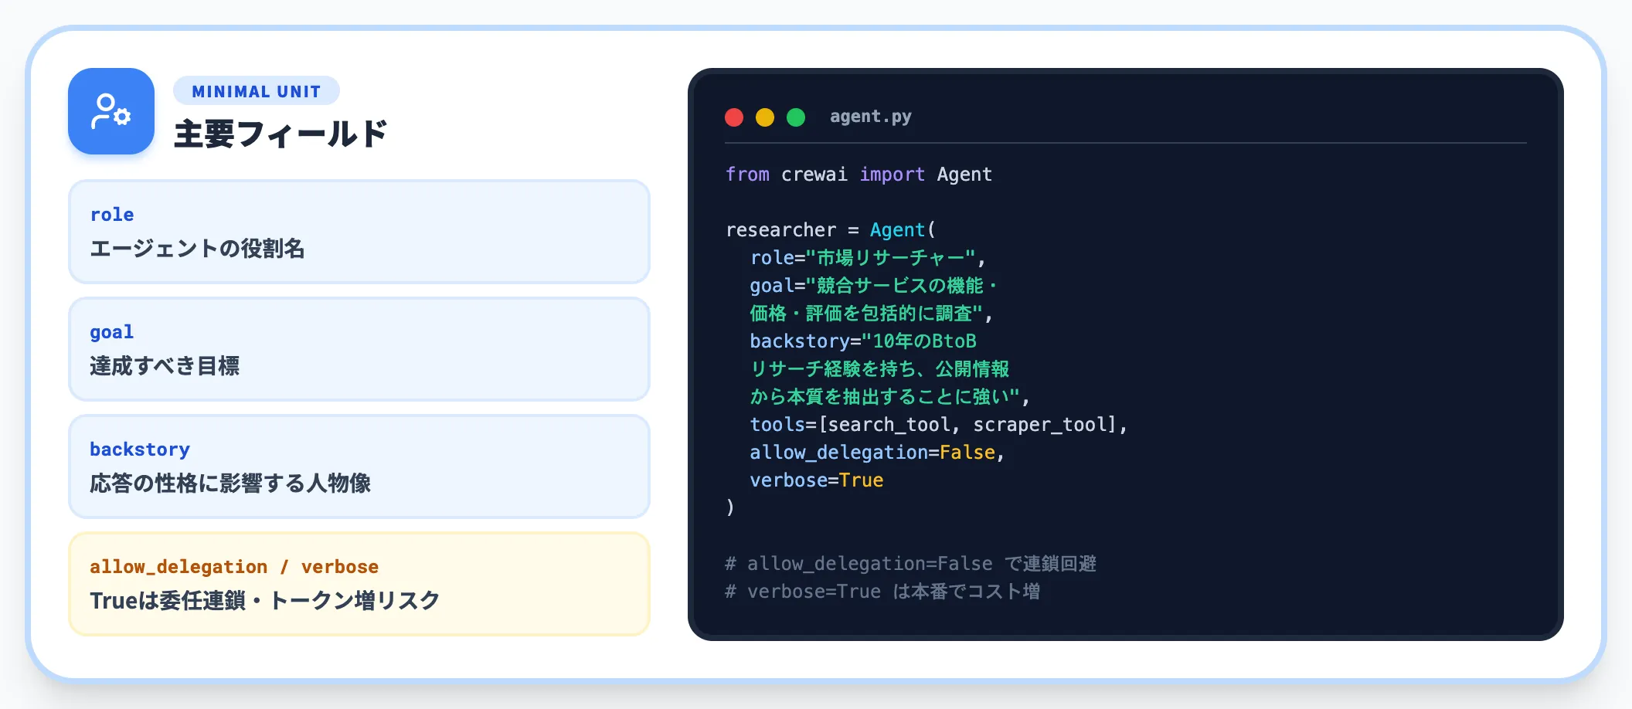Click the comment about verbose=True cost
The height and width of the screenshot is (709, 1632).
(x=882, y=592)
